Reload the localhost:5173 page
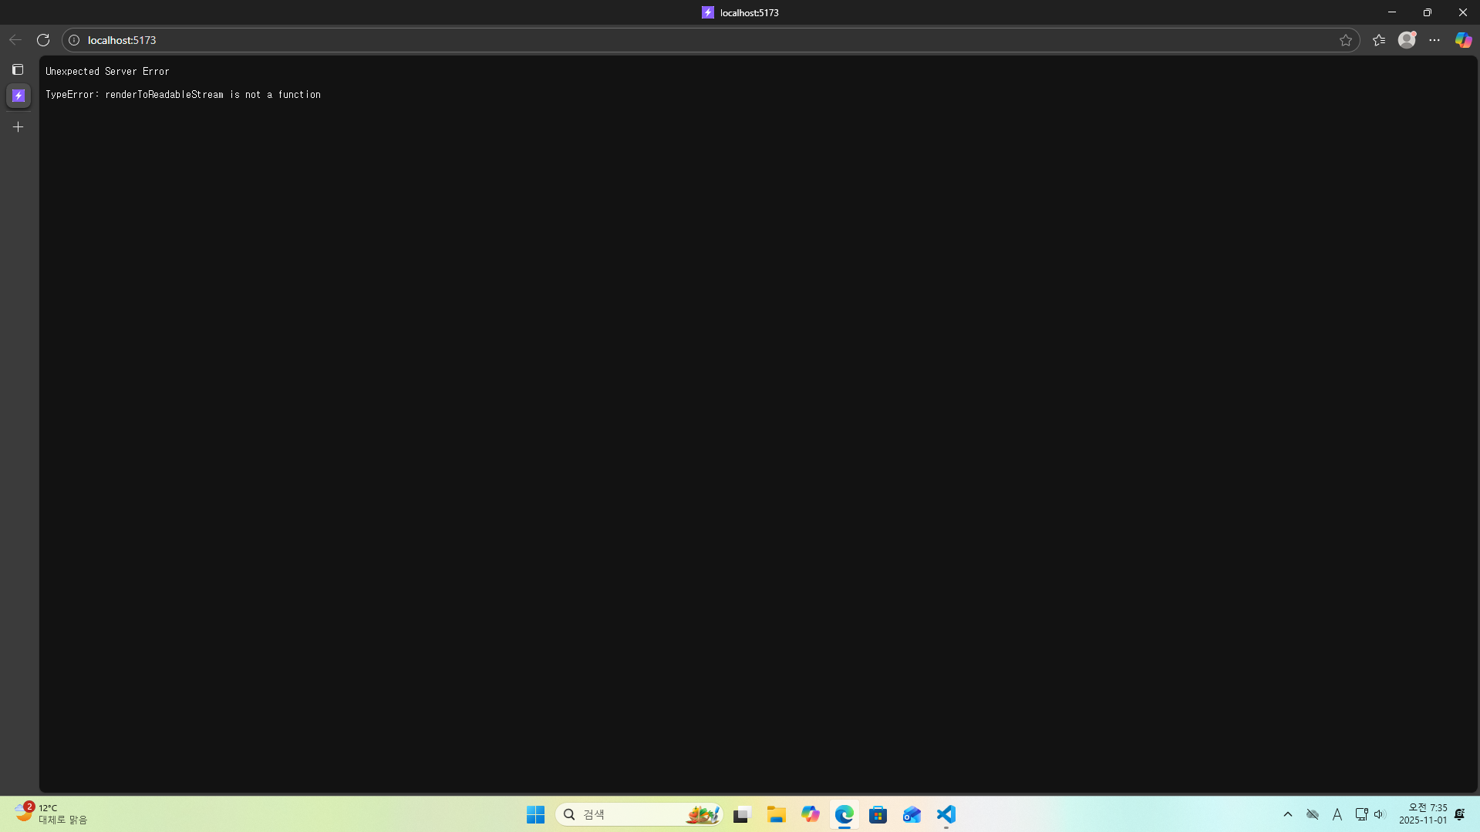 [x=43, y=40]
